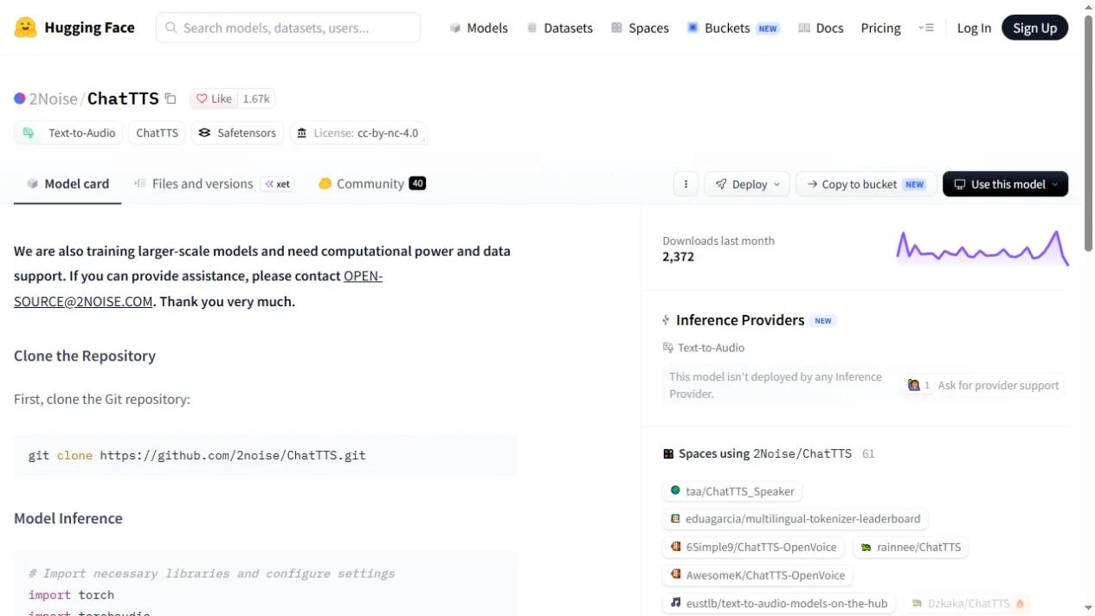Open eustlb/text-to-audio-models-on-the-hub space
Screen dimensions: 1095x616
pyautogui.click(x=779, y=603)
